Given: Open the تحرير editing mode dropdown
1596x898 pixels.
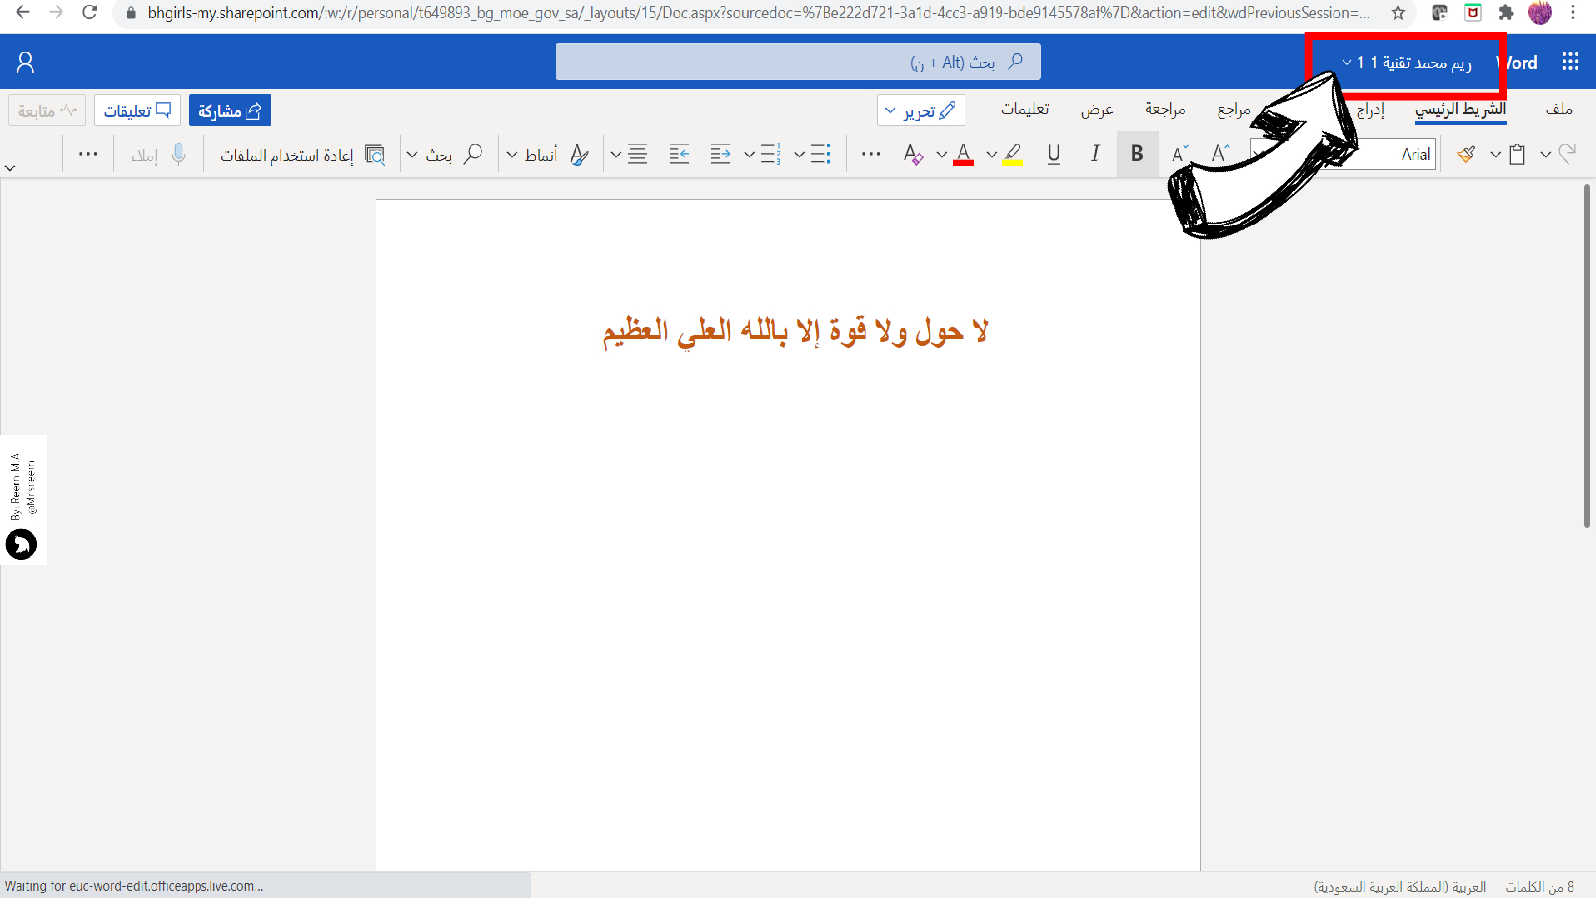Looking at the screenshot, I should 920,110.
